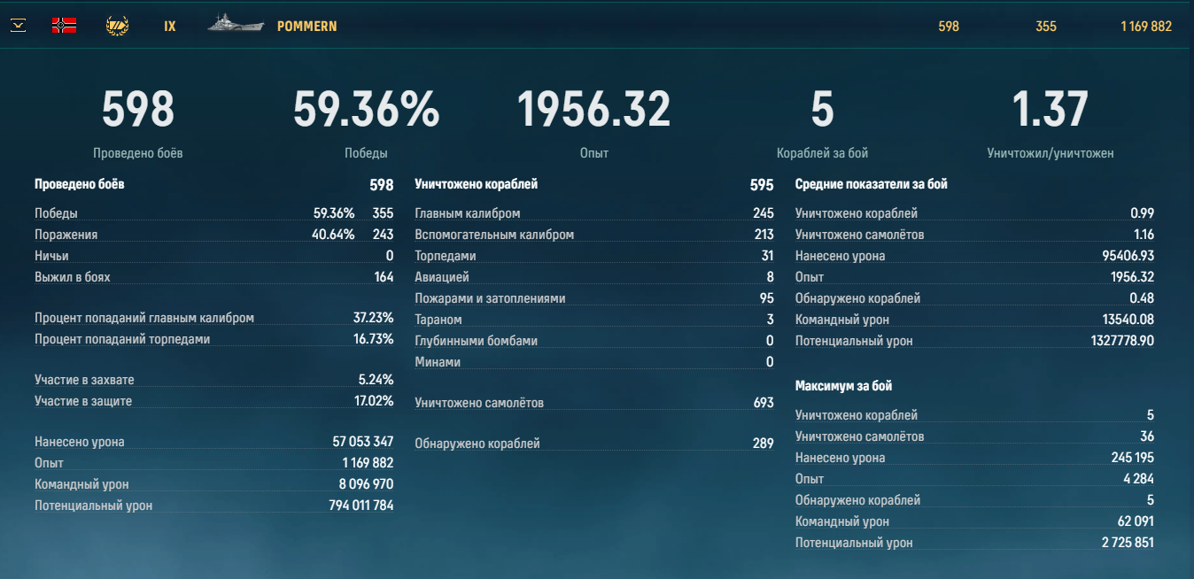1194x579 pixels.
Task: Click the 355 wins value in header row
Action: tap(1045, 27)
